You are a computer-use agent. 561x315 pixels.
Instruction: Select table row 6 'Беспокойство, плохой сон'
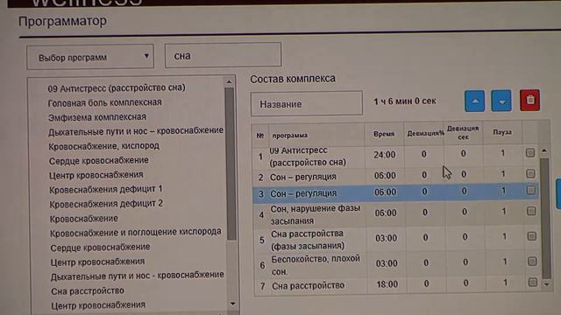pyautogui.click(x=397, y=264)
